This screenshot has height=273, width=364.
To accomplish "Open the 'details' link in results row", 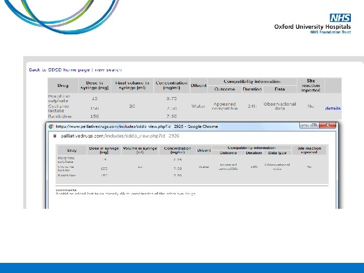I will click(333, 108).
